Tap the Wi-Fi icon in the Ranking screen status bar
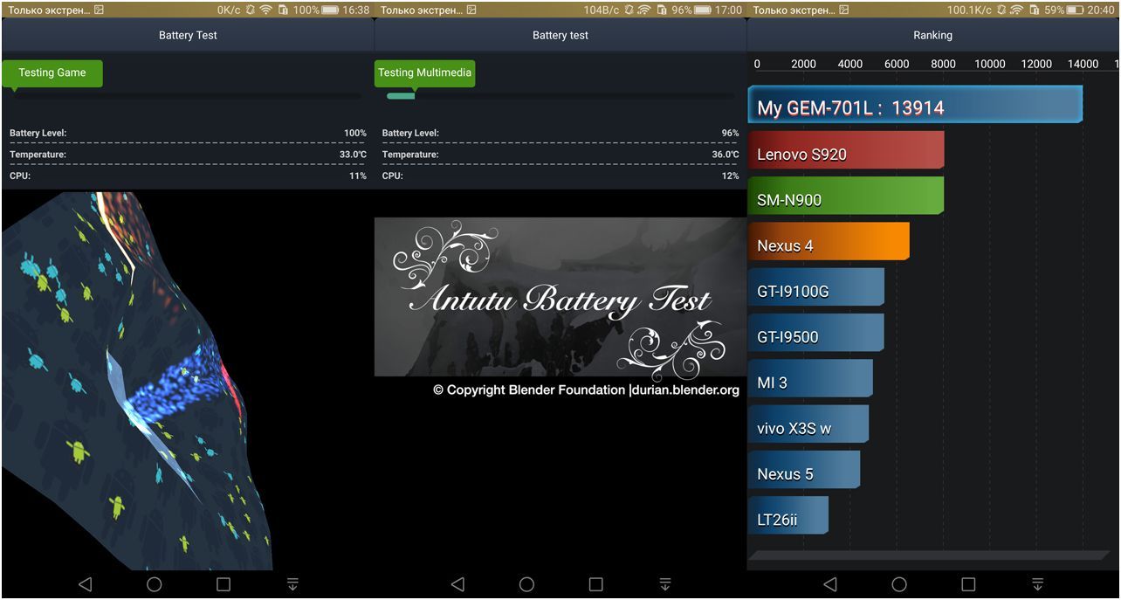This screenshot has width=1121, height=600. coord(1016,10)
